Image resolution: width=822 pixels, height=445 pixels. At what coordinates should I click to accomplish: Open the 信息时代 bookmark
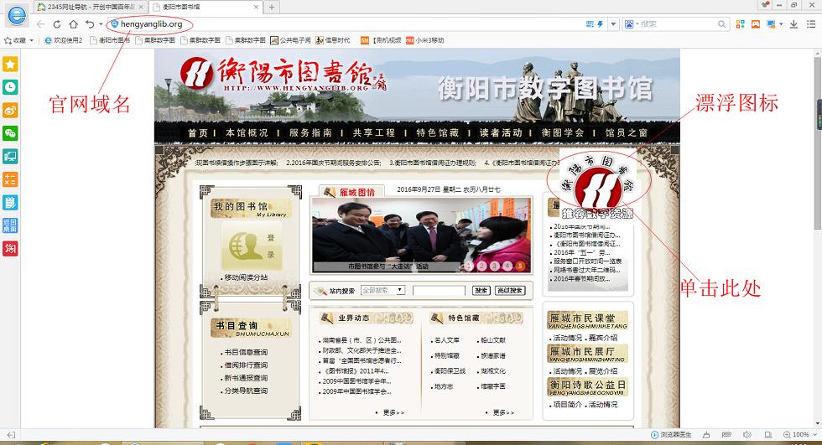pos(333,40)
